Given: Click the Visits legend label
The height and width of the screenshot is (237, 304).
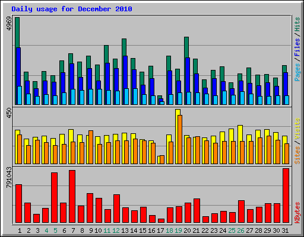Looking at the screenshot, I should pyautogui.click(x=297, y=129).
